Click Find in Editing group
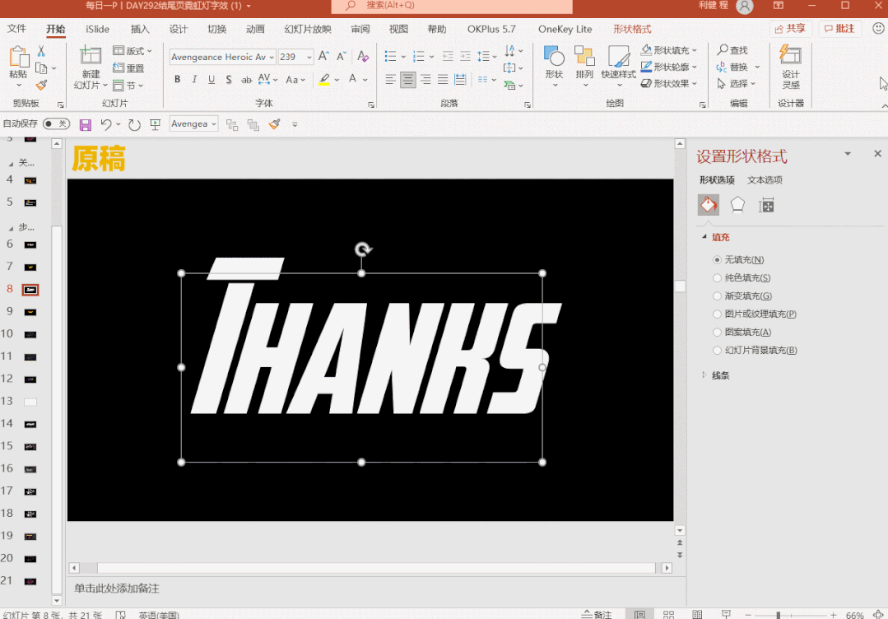This screenshot has width=888, height=619. coord(732,50)
